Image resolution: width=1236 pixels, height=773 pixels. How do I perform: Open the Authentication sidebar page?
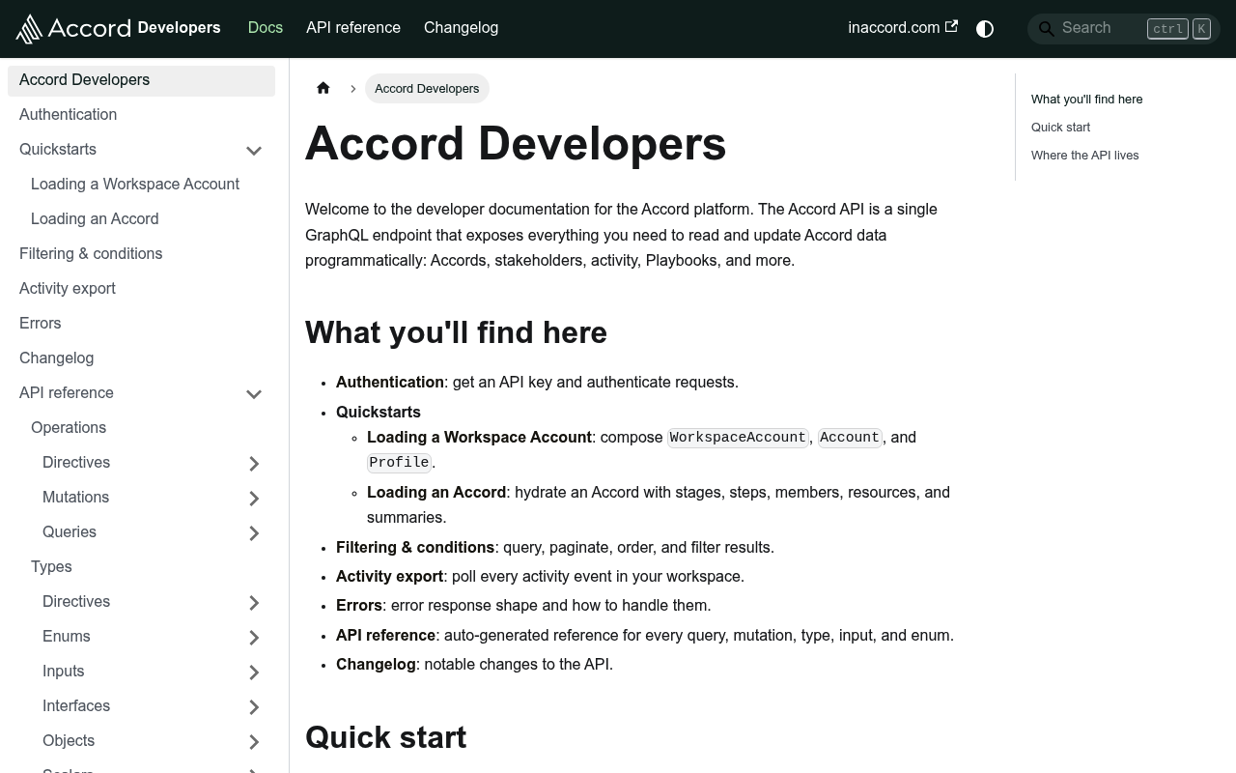point(141,115)
